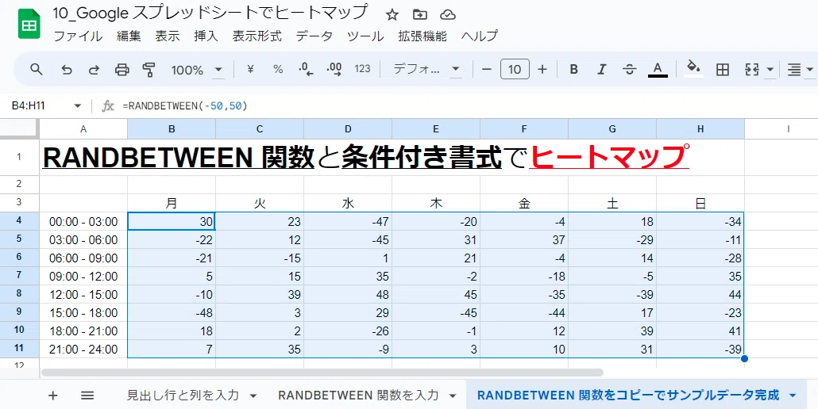The width and height of the screenshot is (818, 409).
Task: Increase font size with plus button
Action: pos(542,69)
